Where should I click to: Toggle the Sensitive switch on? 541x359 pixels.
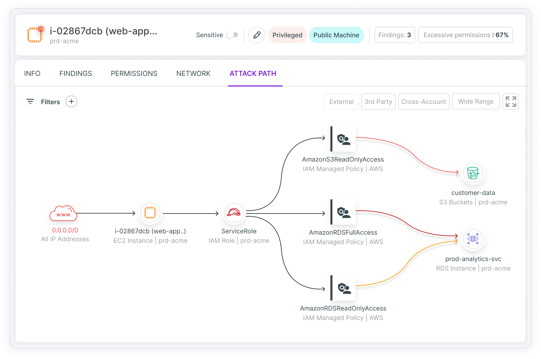232,35
